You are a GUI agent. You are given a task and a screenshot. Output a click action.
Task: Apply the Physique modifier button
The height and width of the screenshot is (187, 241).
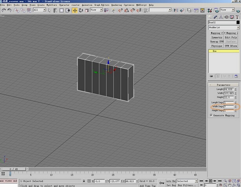(x=217, y=46)
